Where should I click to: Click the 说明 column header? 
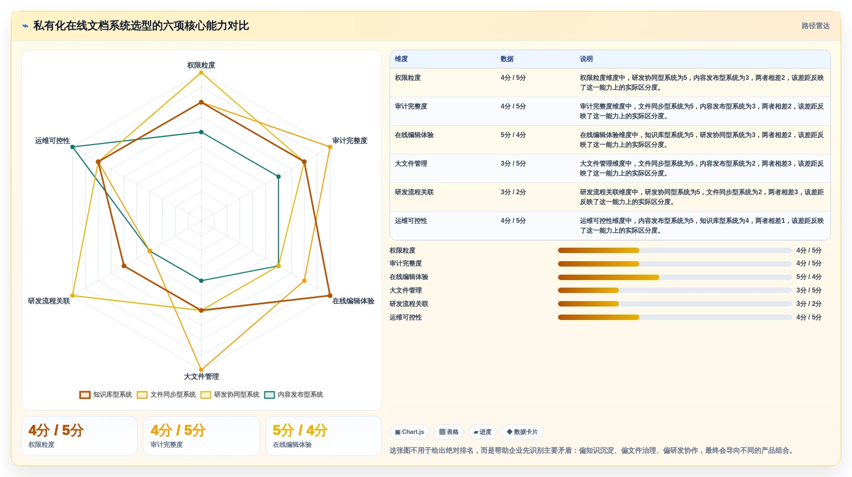point(587,59)
